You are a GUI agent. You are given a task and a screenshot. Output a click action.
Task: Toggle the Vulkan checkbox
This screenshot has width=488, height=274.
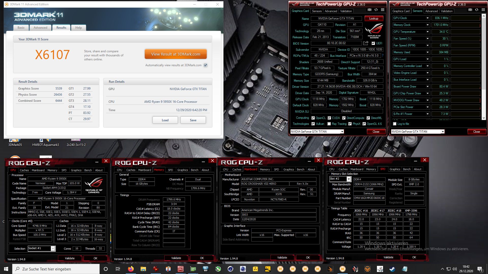pos(313,124)
